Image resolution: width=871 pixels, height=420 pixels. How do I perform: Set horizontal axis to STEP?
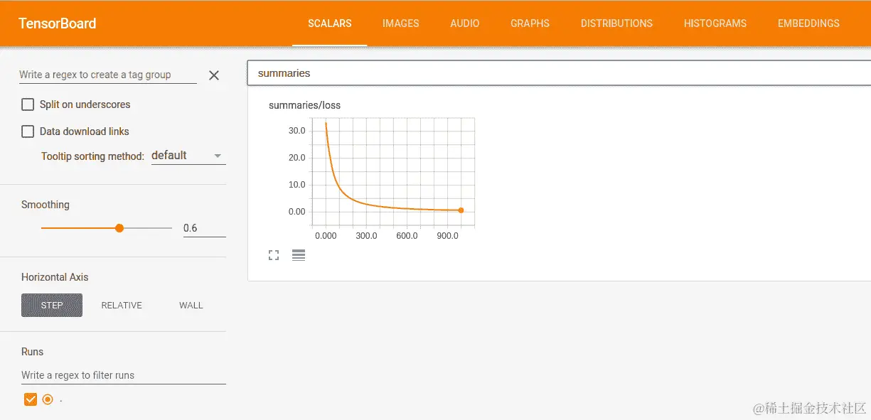coord(52,306)
